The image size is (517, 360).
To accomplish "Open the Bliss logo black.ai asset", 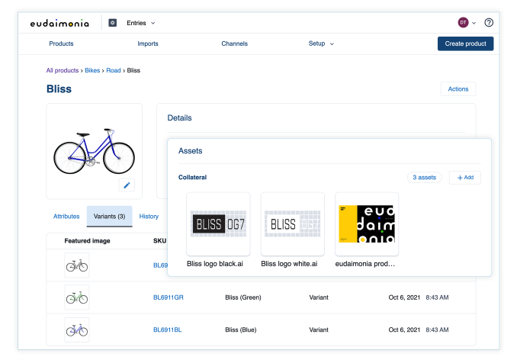I will pos(218,224).
